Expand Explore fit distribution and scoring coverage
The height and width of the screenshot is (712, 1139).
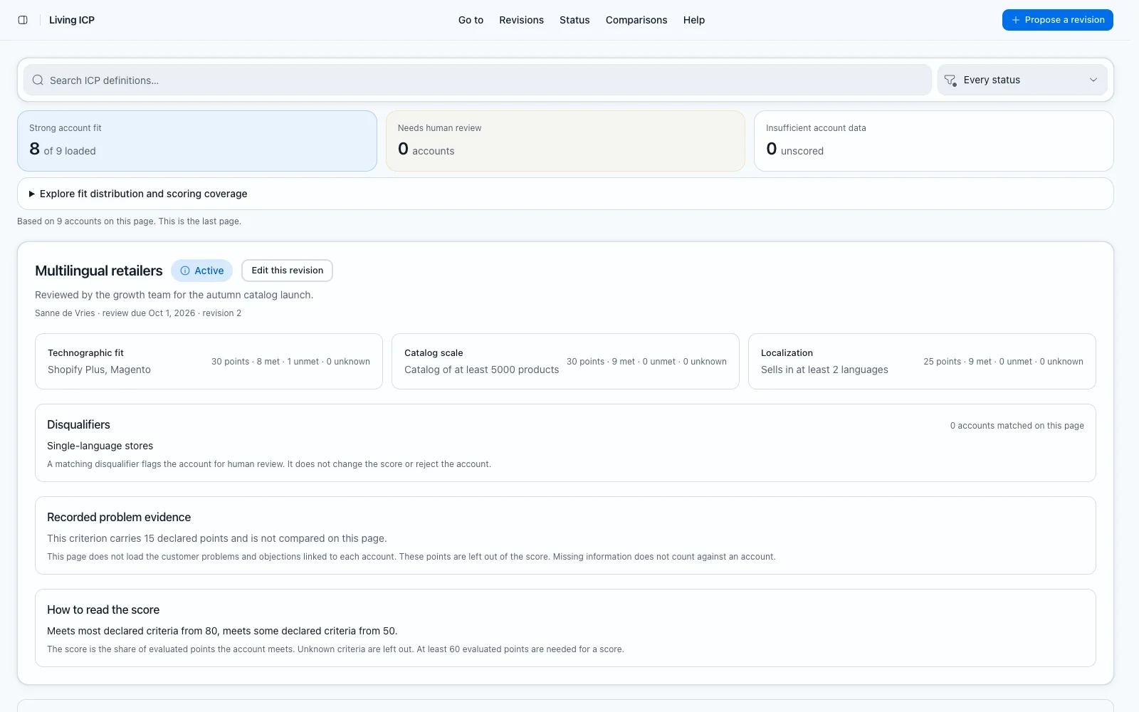pyautogui.click(x=565, y=194)
